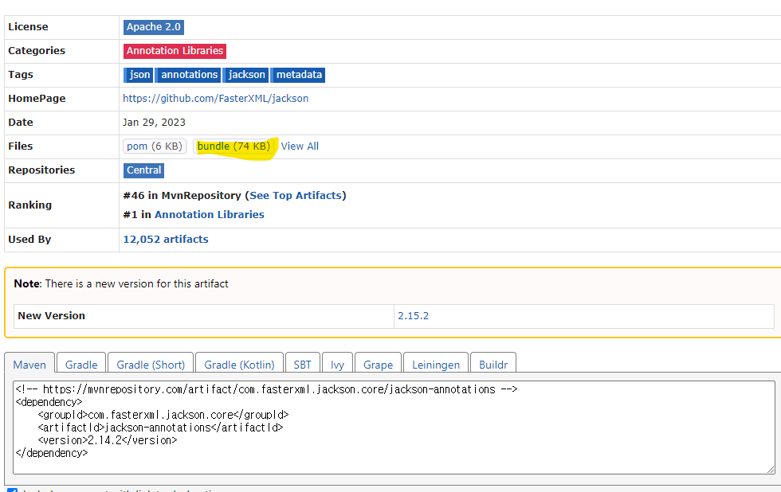Switch to the Gradle (Kotlin) tab
This screenshot has width=781, height=492.
[240, 365]
